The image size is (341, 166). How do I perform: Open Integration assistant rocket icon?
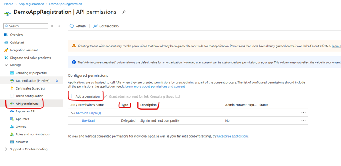6,50
